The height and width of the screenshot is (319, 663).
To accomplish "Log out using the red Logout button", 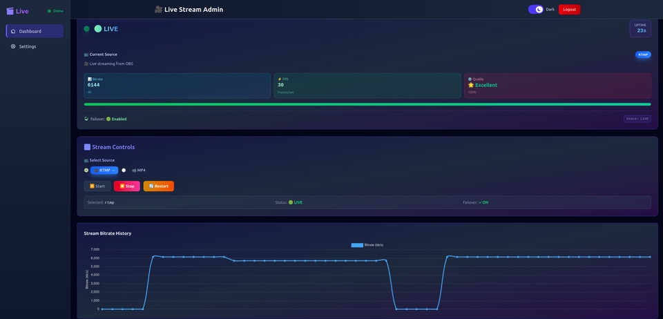I will 569,10.
